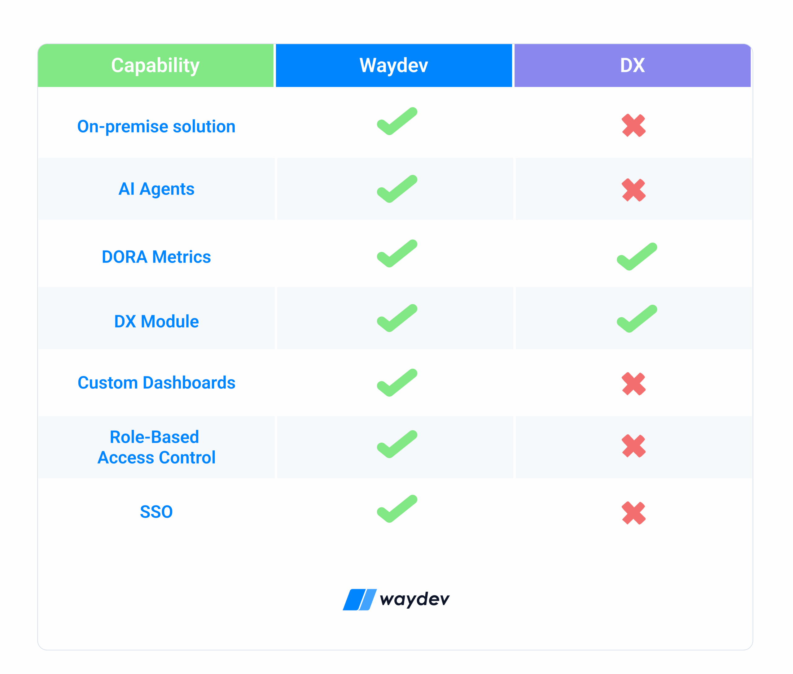Click Waydev's checkmark for Role-Based Access Control

397,444
